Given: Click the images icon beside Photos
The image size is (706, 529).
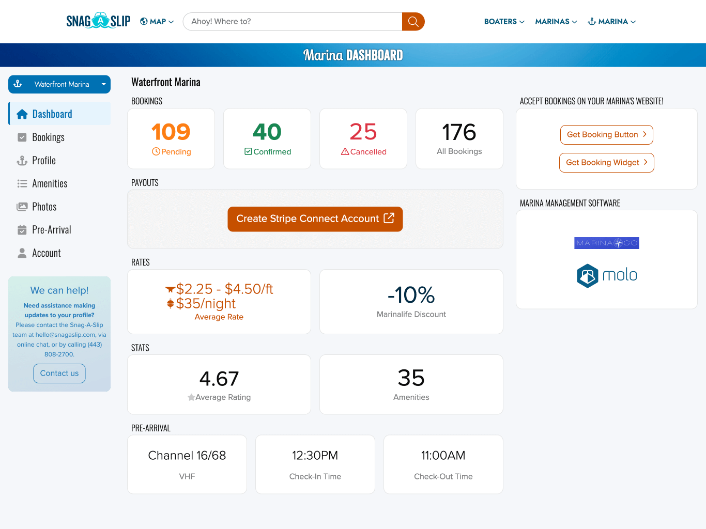Looking at the screenshot, I should click(x=22, y=207).
